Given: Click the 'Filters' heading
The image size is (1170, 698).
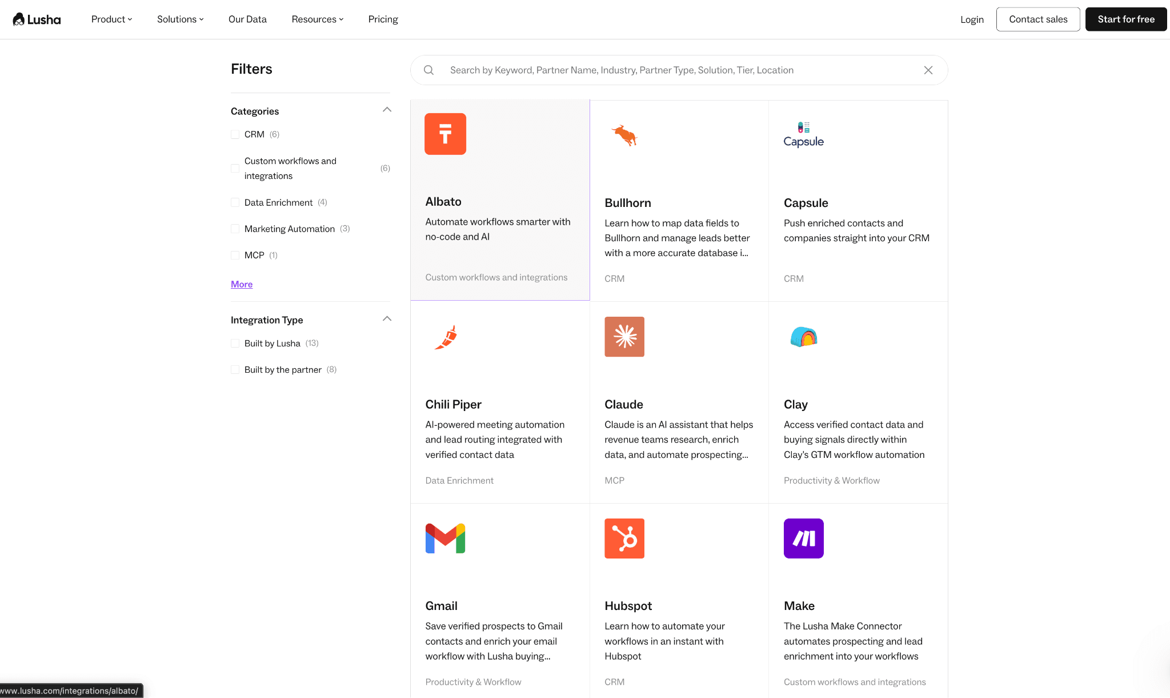Looking at the screenshot, I should (251, 69).
